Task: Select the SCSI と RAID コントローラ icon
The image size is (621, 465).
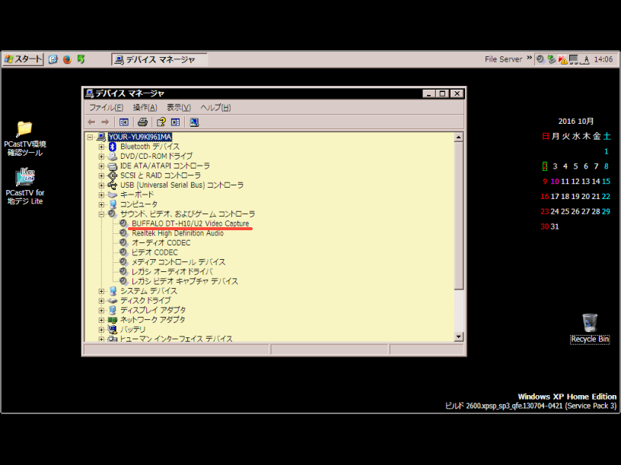Action: [113, 176]
